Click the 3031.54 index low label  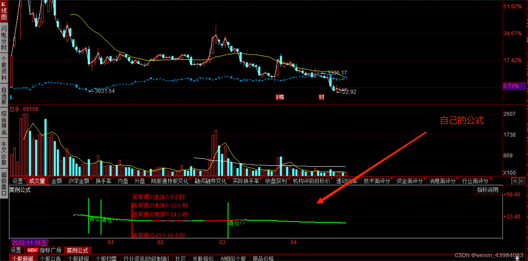[x=105, y=91]
